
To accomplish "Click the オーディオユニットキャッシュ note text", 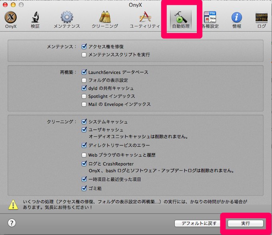I will [138, 137].
